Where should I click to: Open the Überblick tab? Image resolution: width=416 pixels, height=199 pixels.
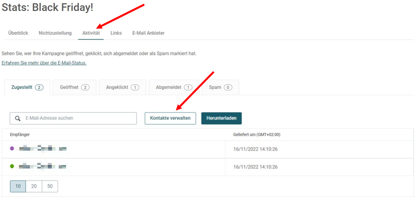[x=18, y=33]
